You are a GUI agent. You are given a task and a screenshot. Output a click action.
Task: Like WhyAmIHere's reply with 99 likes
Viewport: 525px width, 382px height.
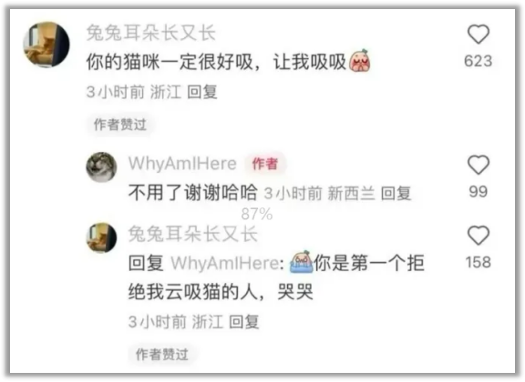point(479,165)
